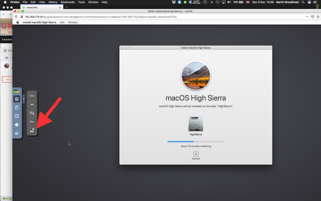
Task: Open the Time Machine menu bar icon
Action: [205, 2]
